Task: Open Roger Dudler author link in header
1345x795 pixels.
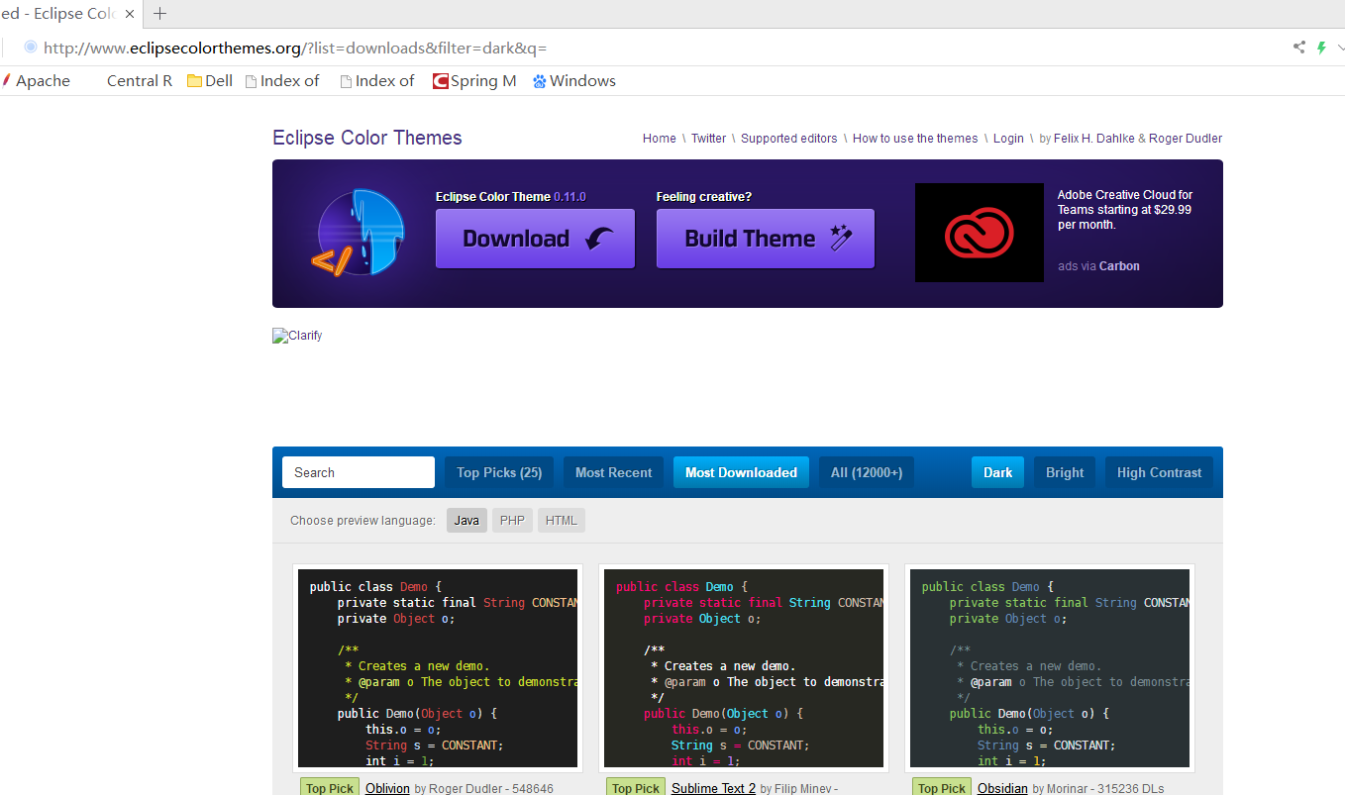Action: pos(1186,139)
